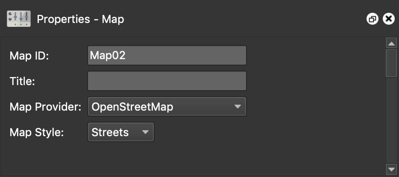Click the "Properties - Map" panel title
Screen dimensions: 399x177
(x=80, y=19)
